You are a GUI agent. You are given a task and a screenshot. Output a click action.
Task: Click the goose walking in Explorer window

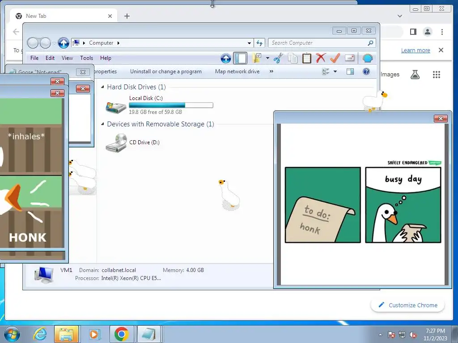point(229,195)
